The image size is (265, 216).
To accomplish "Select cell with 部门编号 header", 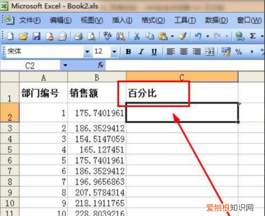I will click(x=43, y=93).
